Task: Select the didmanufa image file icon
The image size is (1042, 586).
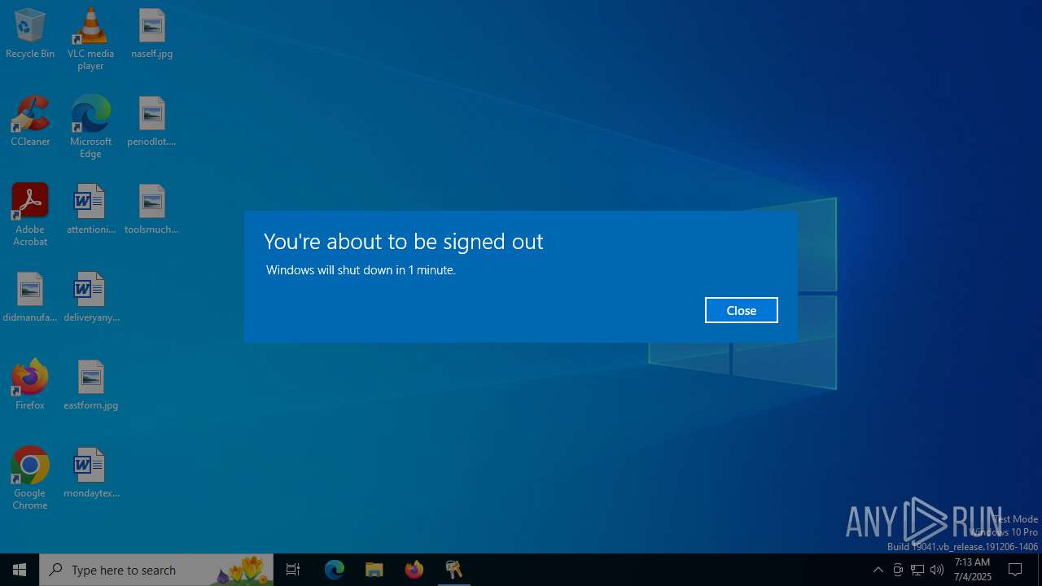Action: point(30,298)
